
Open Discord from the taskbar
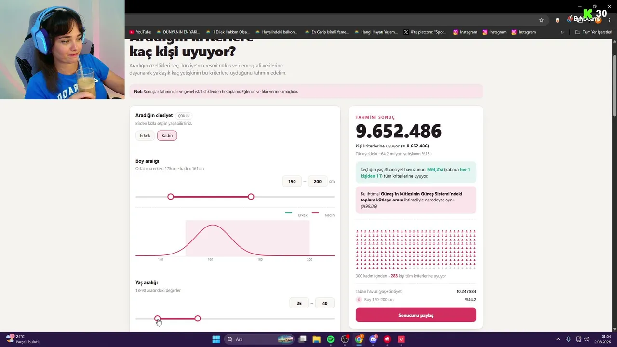pos(373,339)
